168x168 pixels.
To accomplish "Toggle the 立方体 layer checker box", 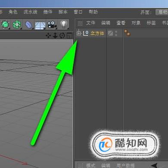I will (x=110, y=33).
